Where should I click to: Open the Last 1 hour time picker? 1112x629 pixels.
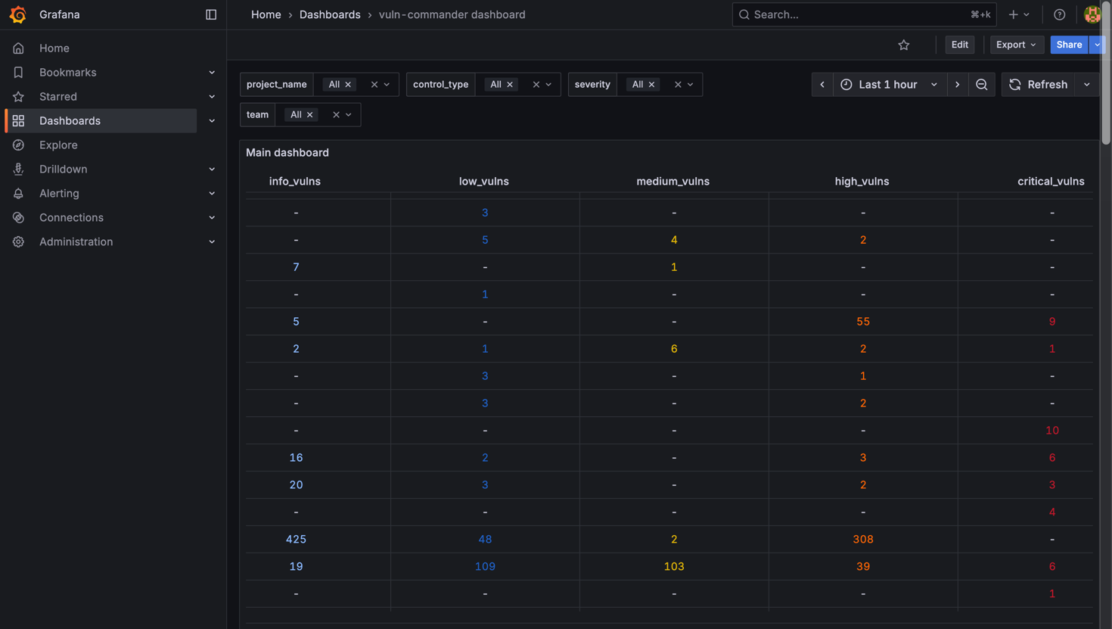890,85
